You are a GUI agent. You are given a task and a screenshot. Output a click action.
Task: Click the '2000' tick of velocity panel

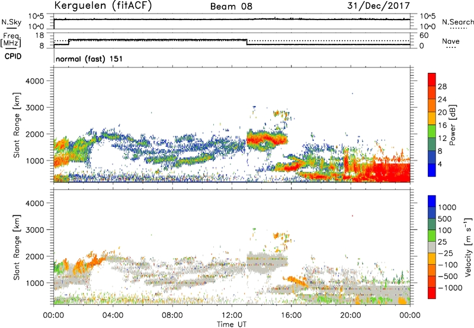click(34, 256)
